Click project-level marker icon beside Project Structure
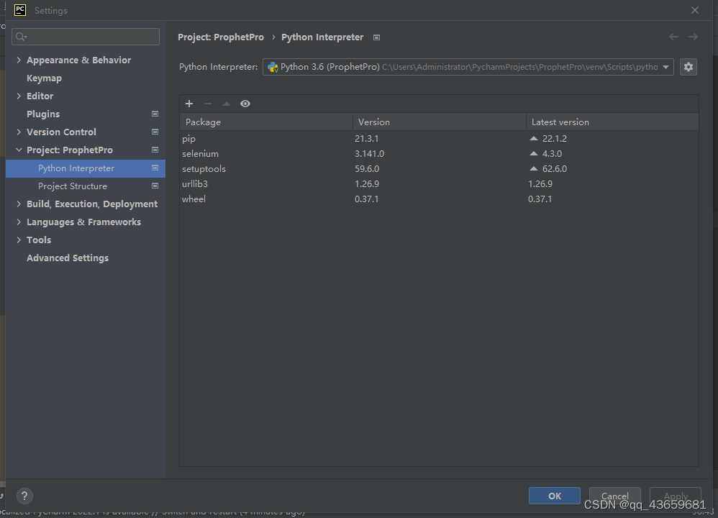The height and width of the screenshot is (518, 718). [155, 186]
